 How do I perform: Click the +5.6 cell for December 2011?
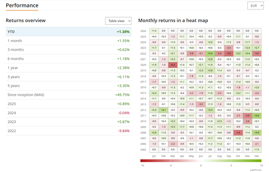[x=257, y=115]
